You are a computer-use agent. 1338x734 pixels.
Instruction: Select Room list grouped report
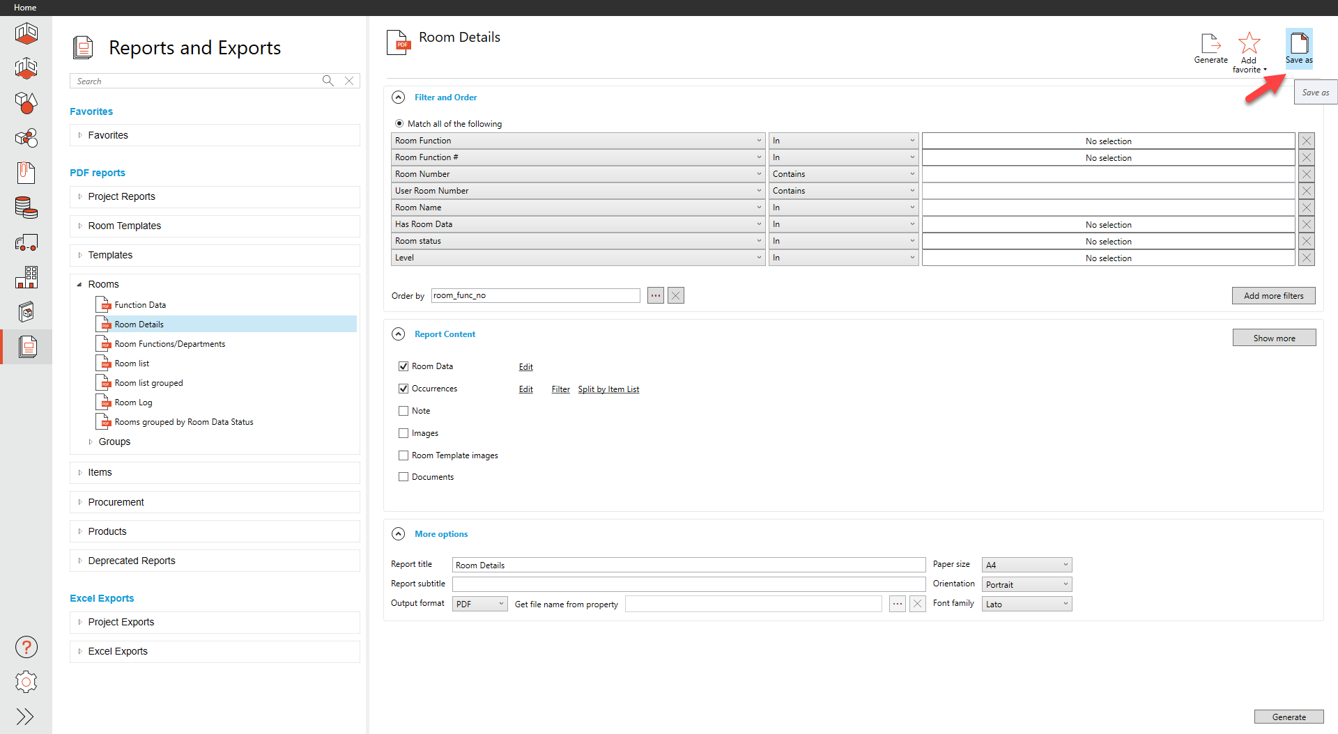148,383
